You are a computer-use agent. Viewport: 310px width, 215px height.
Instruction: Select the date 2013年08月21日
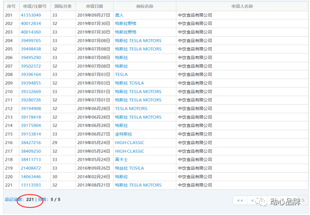pyautogui.click(x=94, y=185)
